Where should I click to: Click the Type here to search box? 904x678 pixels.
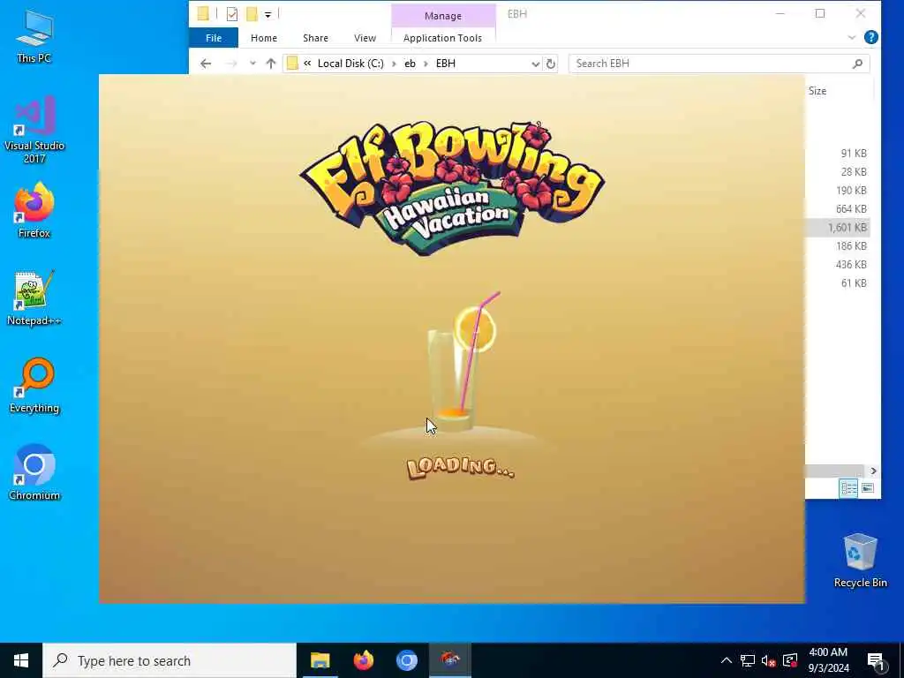pos(169,660)
